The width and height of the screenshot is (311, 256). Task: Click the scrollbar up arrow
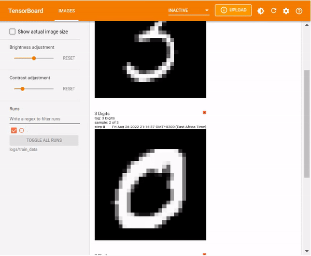(307, 25)
